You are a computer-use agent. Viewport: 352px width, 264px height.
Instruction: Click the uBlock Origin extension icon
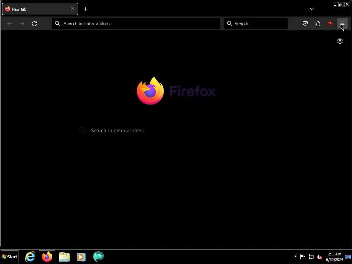coord(330,23)
